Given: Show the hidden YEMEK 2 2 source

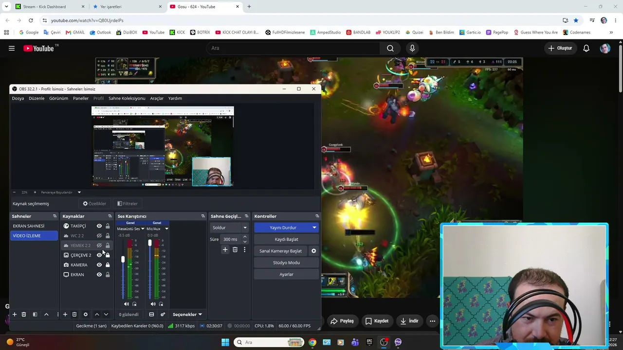Looking at the screenshot, I should (99, 245).
